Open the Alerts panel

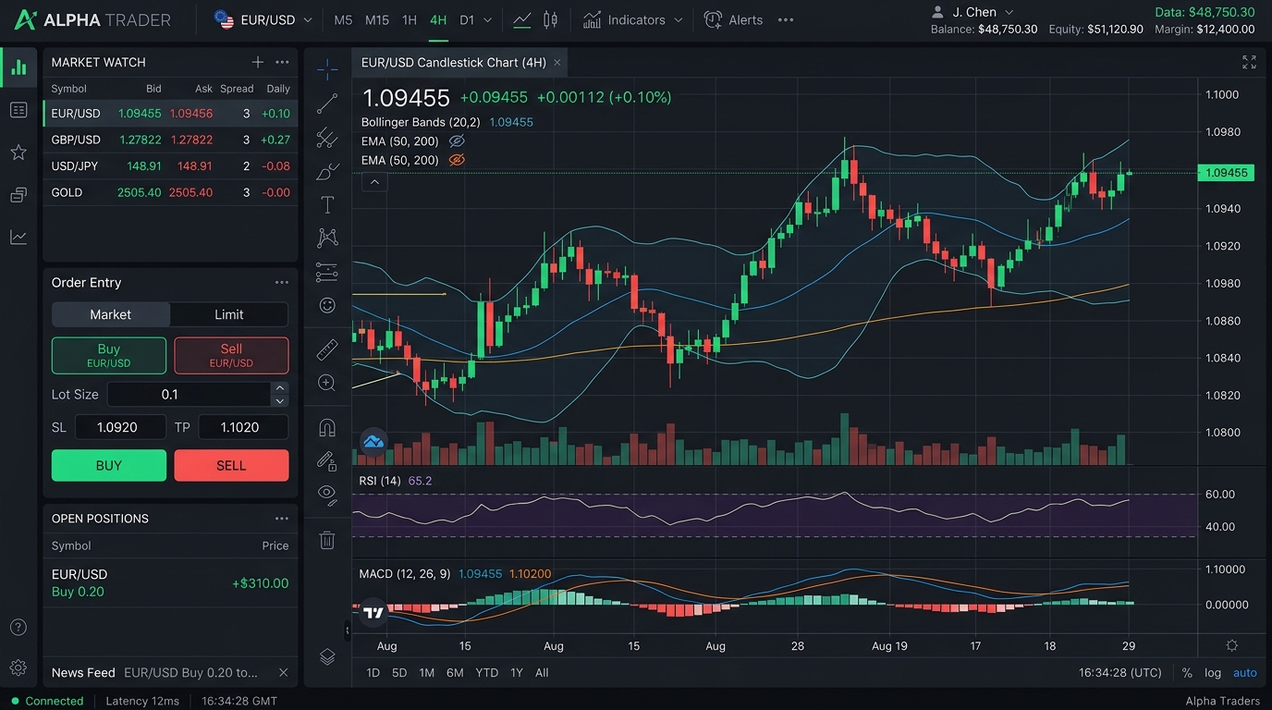pos(733,19)
